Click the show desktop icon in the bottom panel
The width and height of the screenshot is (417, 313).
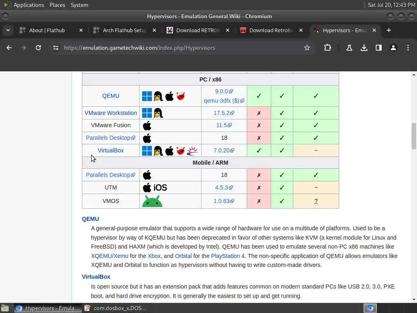[5, 308]
